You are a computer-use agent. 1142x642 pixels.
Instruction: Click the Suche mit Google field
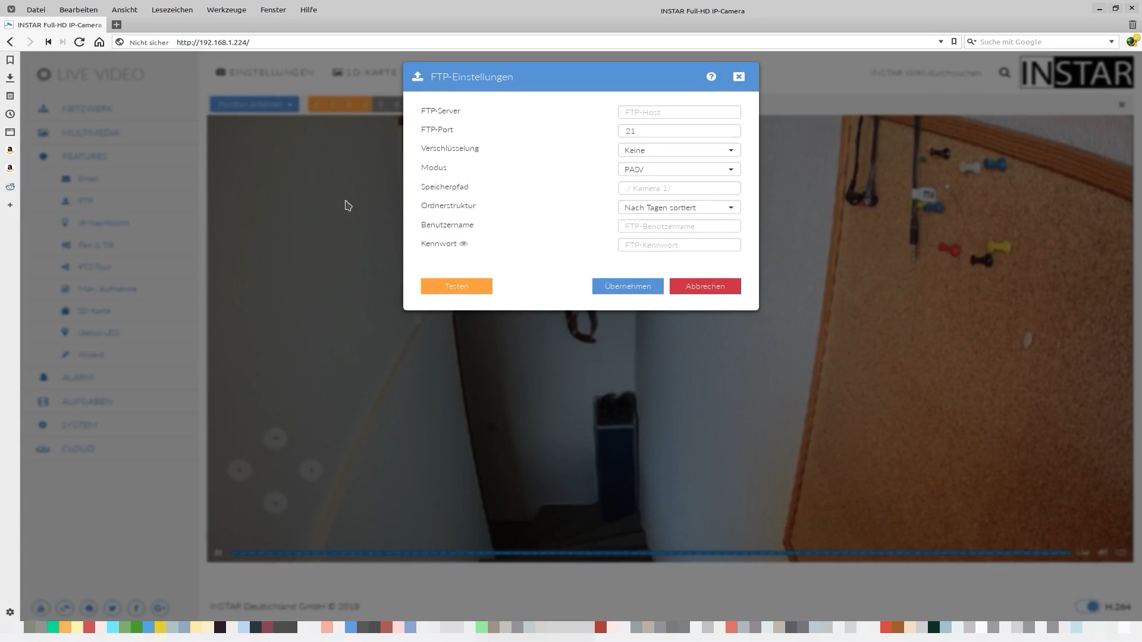click(x=1041, y=42)
